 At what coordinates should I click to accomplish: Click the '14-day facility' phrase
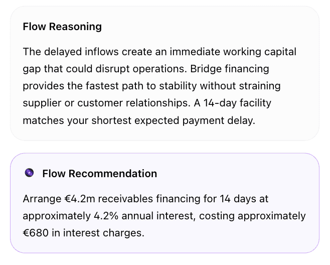click(237, 103)
